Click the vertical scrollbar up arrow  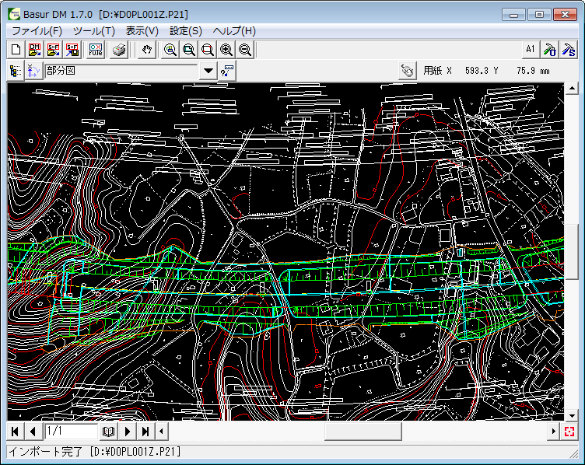click(572, 89)
